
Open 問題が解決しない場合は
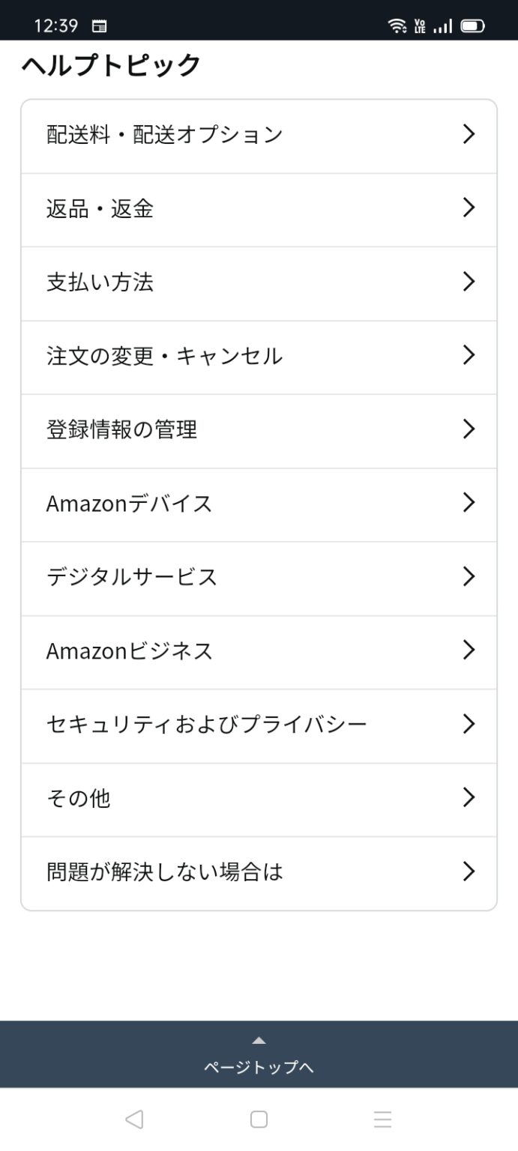coord(259,871)
